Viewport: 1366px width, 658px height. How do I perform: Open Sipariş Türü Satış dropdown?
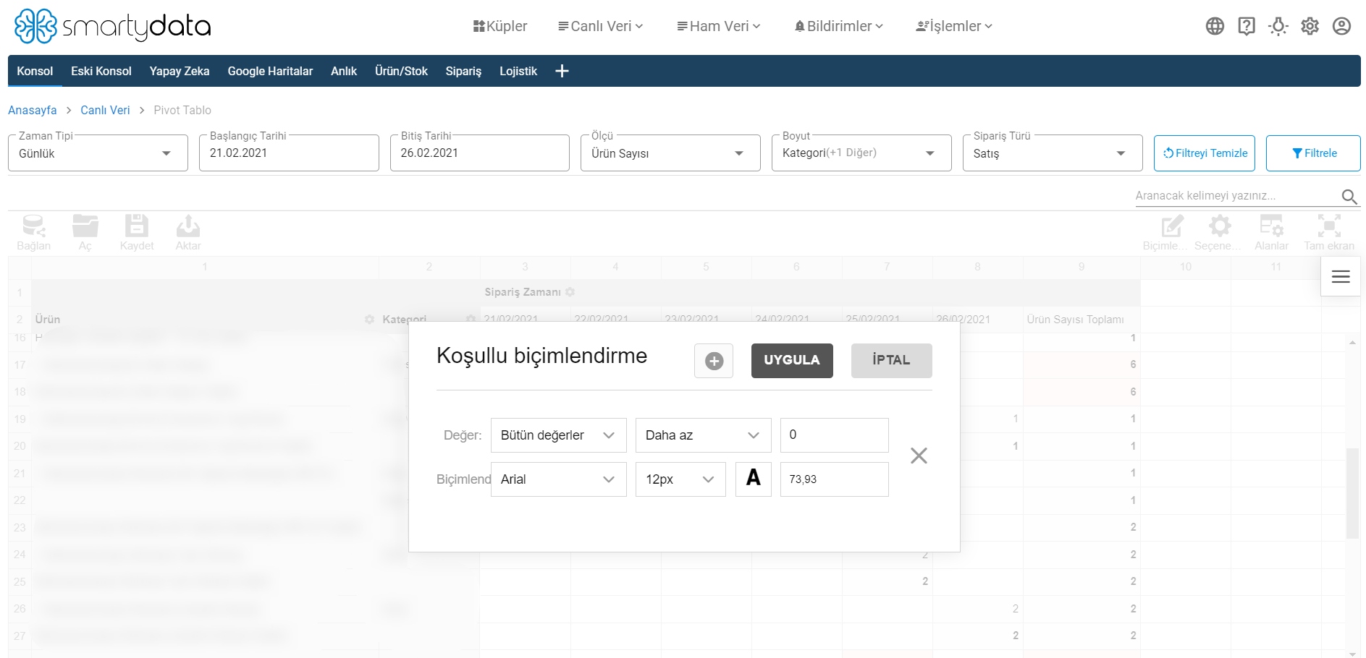pyautogui.click(x=1053, y=153)
